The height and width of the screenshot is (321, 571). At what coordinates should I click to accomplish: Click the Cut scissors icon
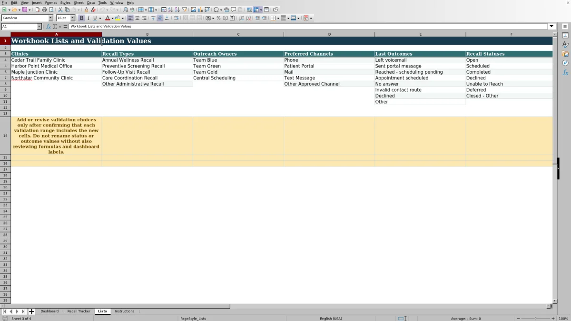click(x=60, y=10)
